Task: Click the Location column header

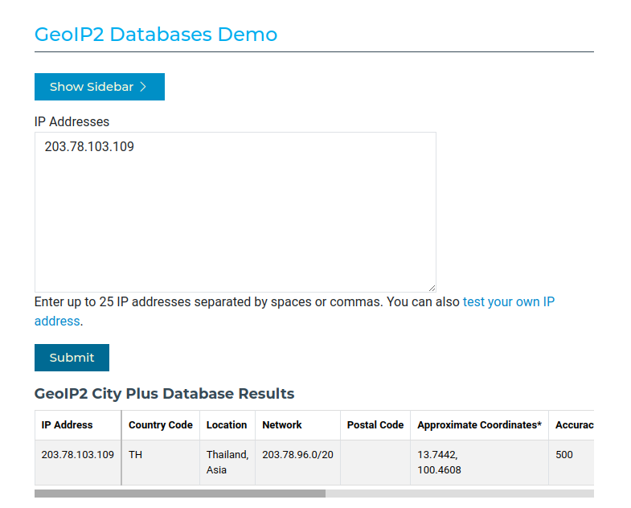Action: click(227, 425)
